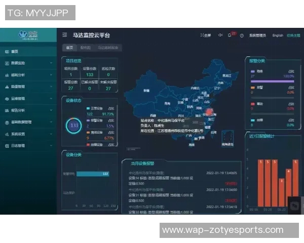Click 新疆 region on the map

[146, 91]
